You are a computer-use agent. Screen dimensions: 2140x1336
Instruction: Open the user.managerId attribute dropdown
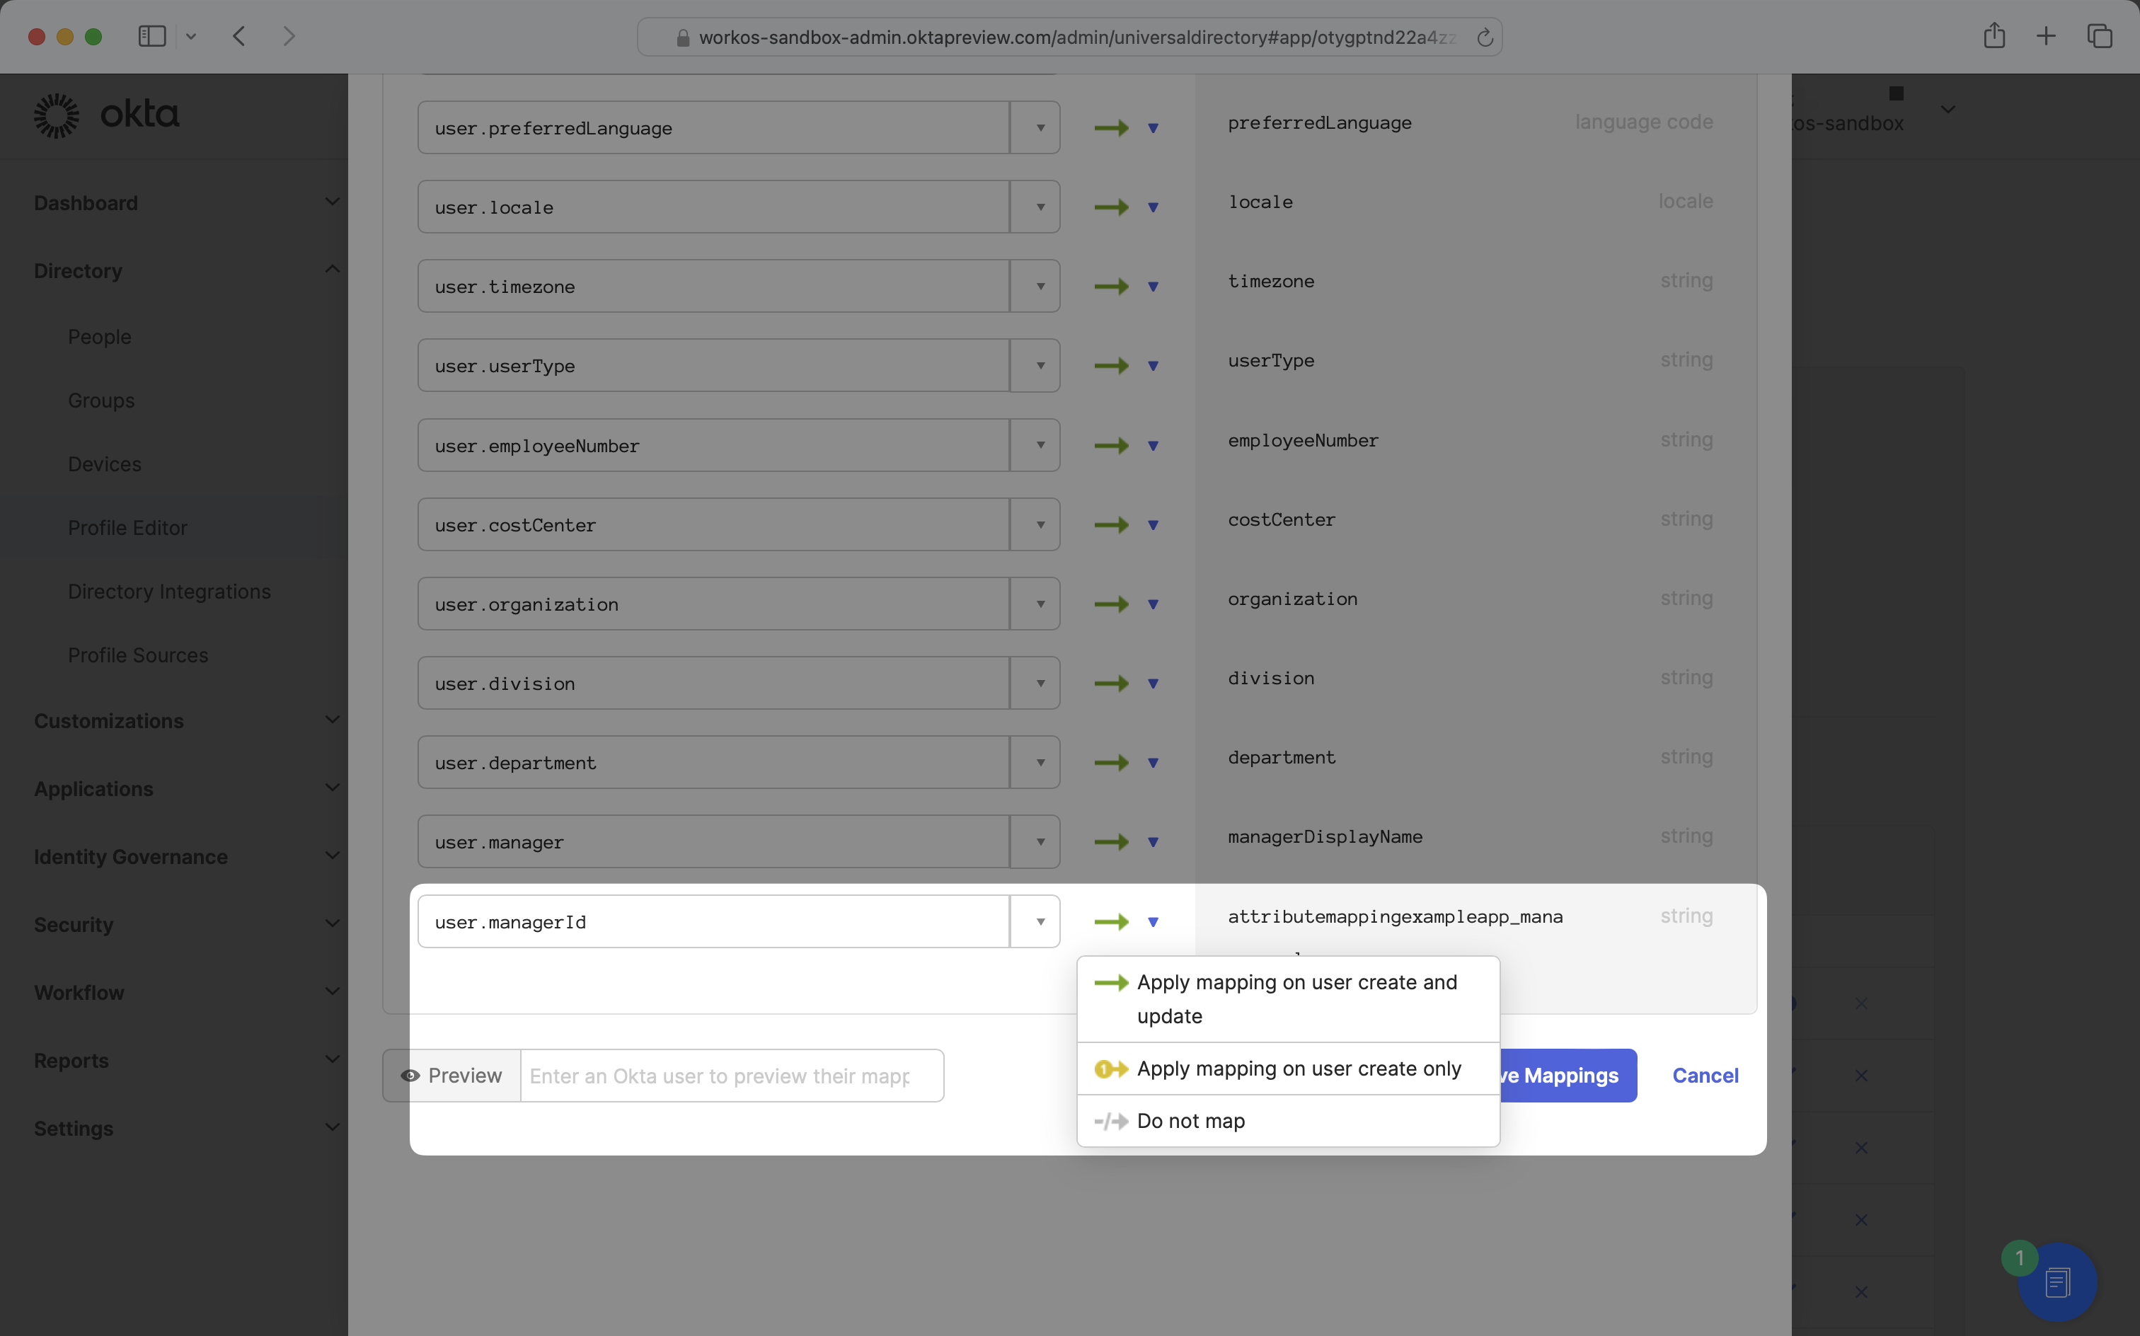pos(1040,921)
